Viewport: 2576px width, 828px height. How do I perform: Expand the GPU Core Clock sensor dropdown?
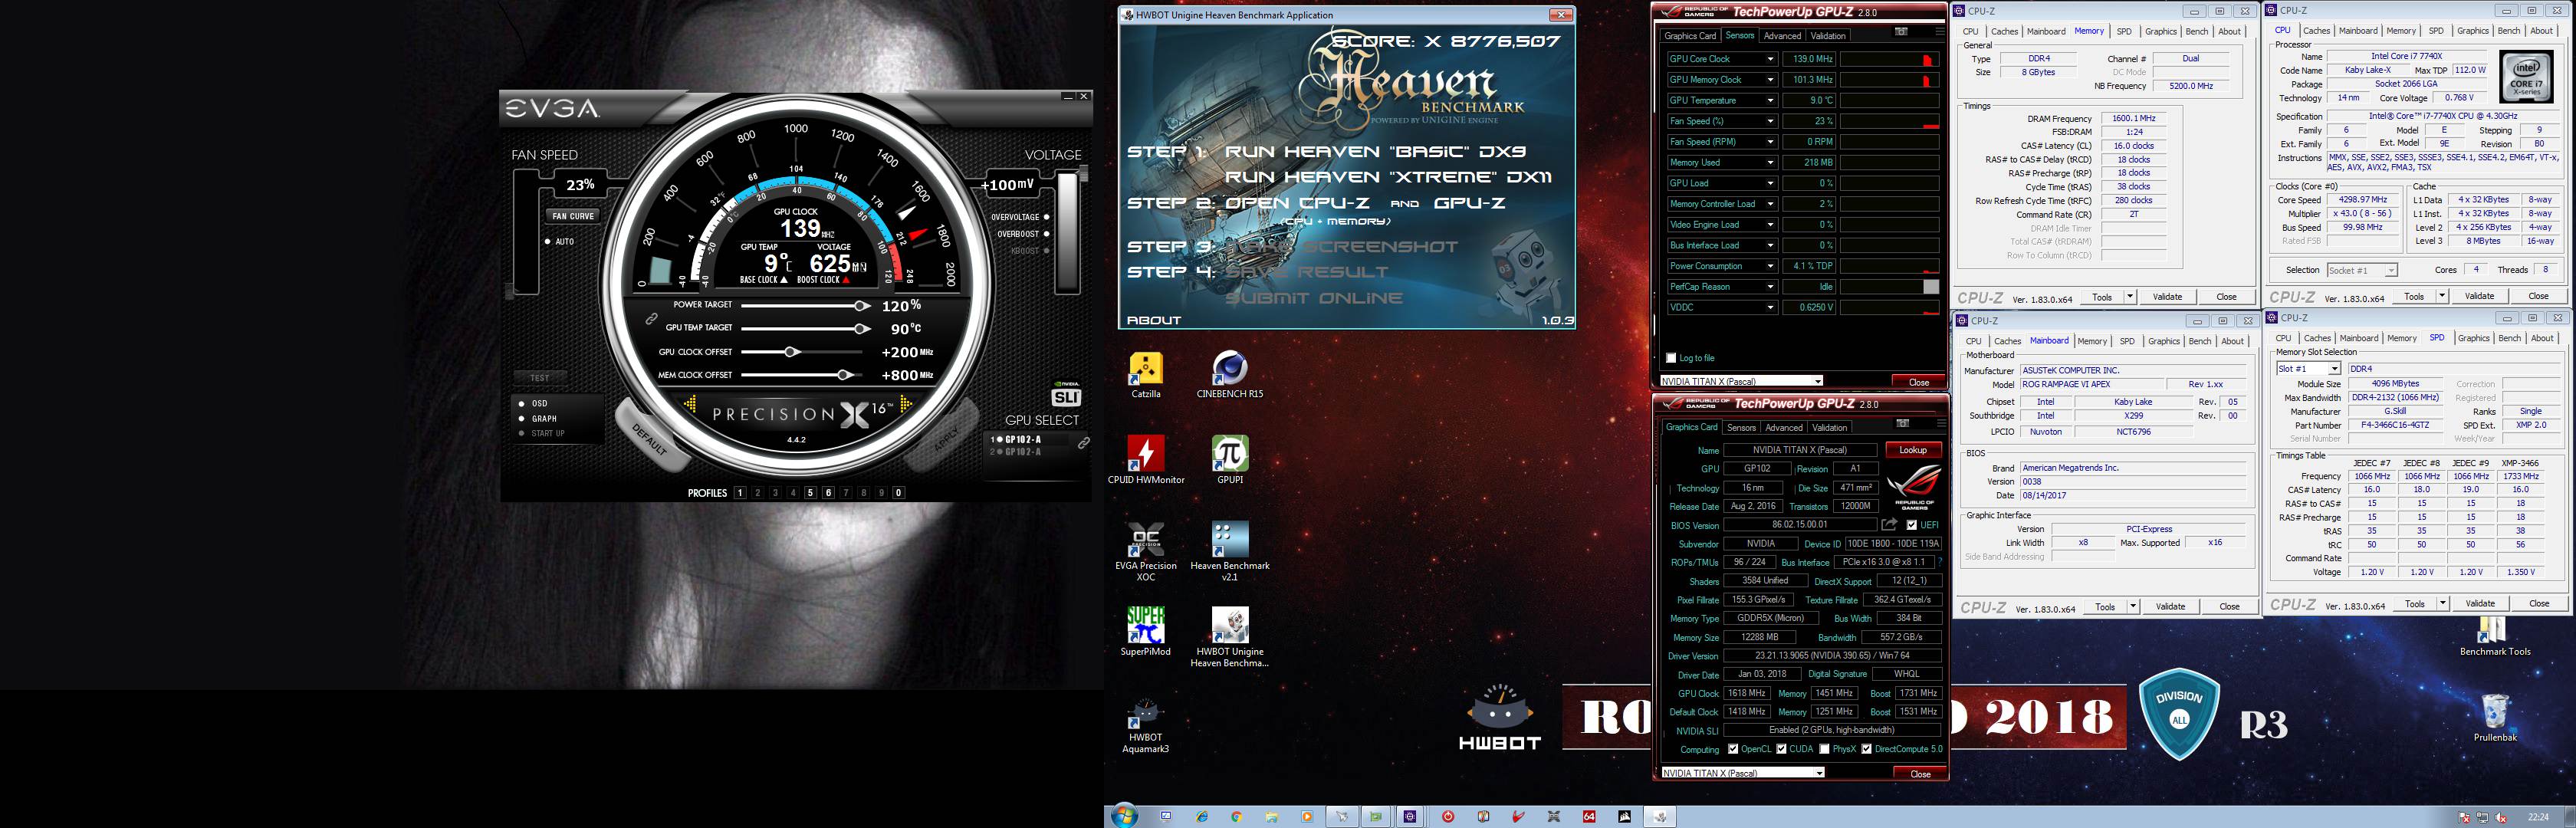pos(1770,59)
